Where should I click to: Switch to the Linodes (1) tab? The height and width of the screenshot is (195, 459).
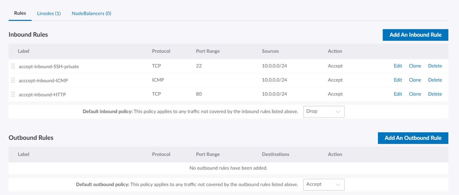[49, 13]
